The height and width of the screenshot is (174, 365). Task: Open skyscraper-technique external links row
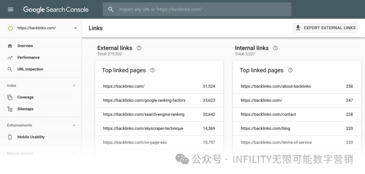point(159,128)
